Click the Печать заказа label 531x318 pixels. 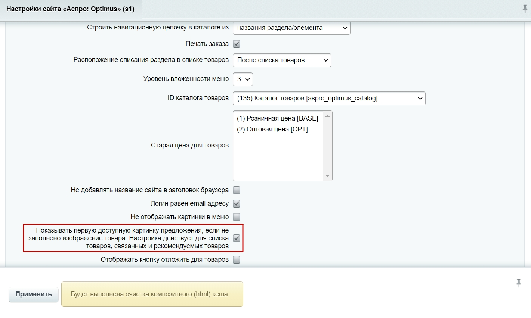click(x=207, y=44)
